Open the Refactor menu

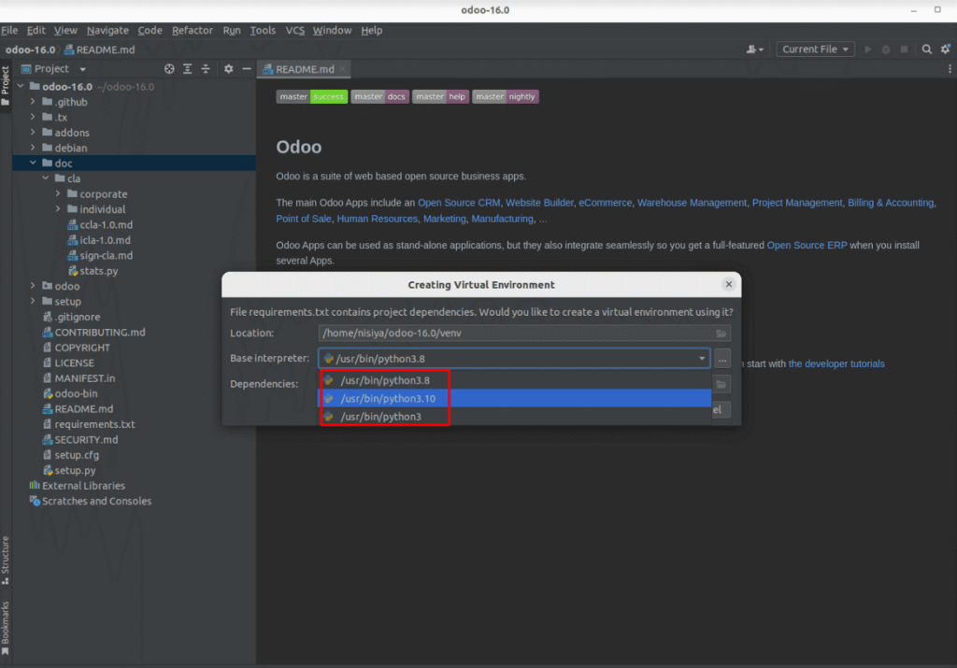pyautogui.click(x=192, y=30)
